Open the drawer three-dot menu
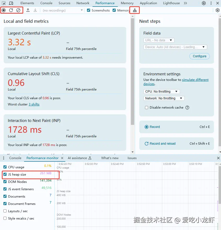Image resolution: width=221 pixels, height=230 pixels. point(4,158)
